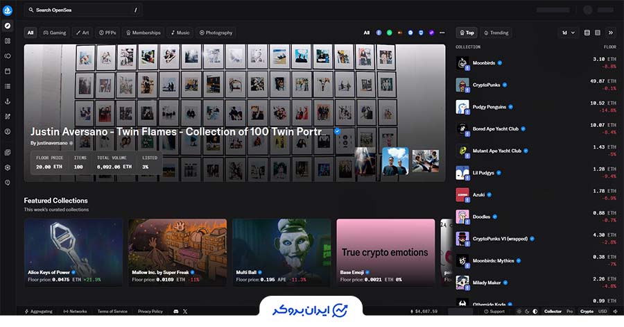The image size is (624, 327).
Task: Open the list activity icon in sidebar
Action: pyautogui.click(x=8, y=86)
